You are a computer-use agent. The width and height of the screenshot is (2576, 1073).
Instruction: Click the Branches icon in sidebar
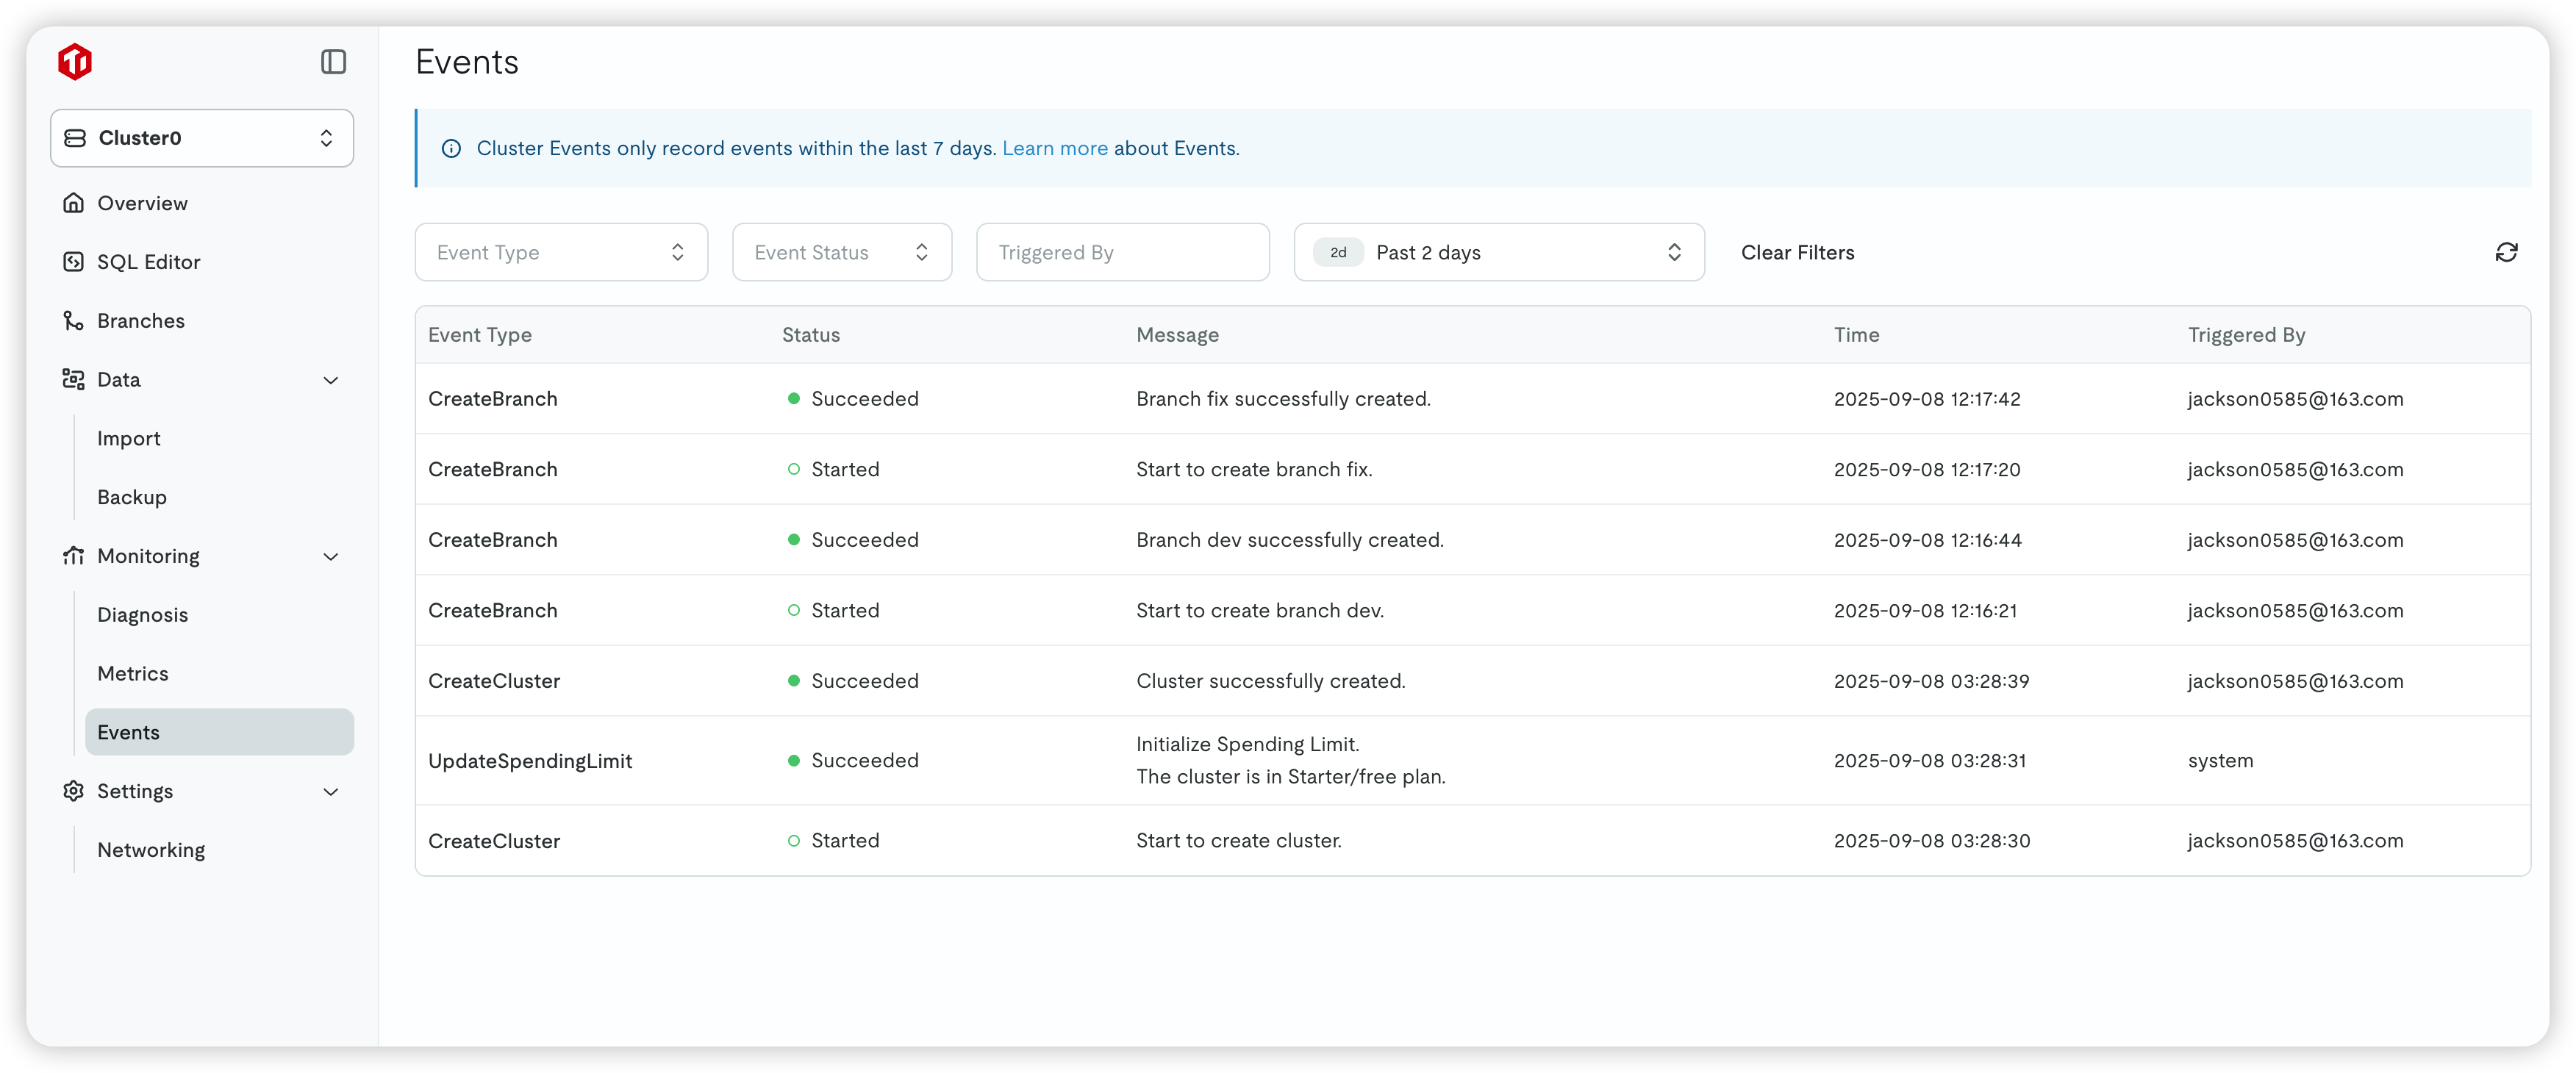[73, 321]
